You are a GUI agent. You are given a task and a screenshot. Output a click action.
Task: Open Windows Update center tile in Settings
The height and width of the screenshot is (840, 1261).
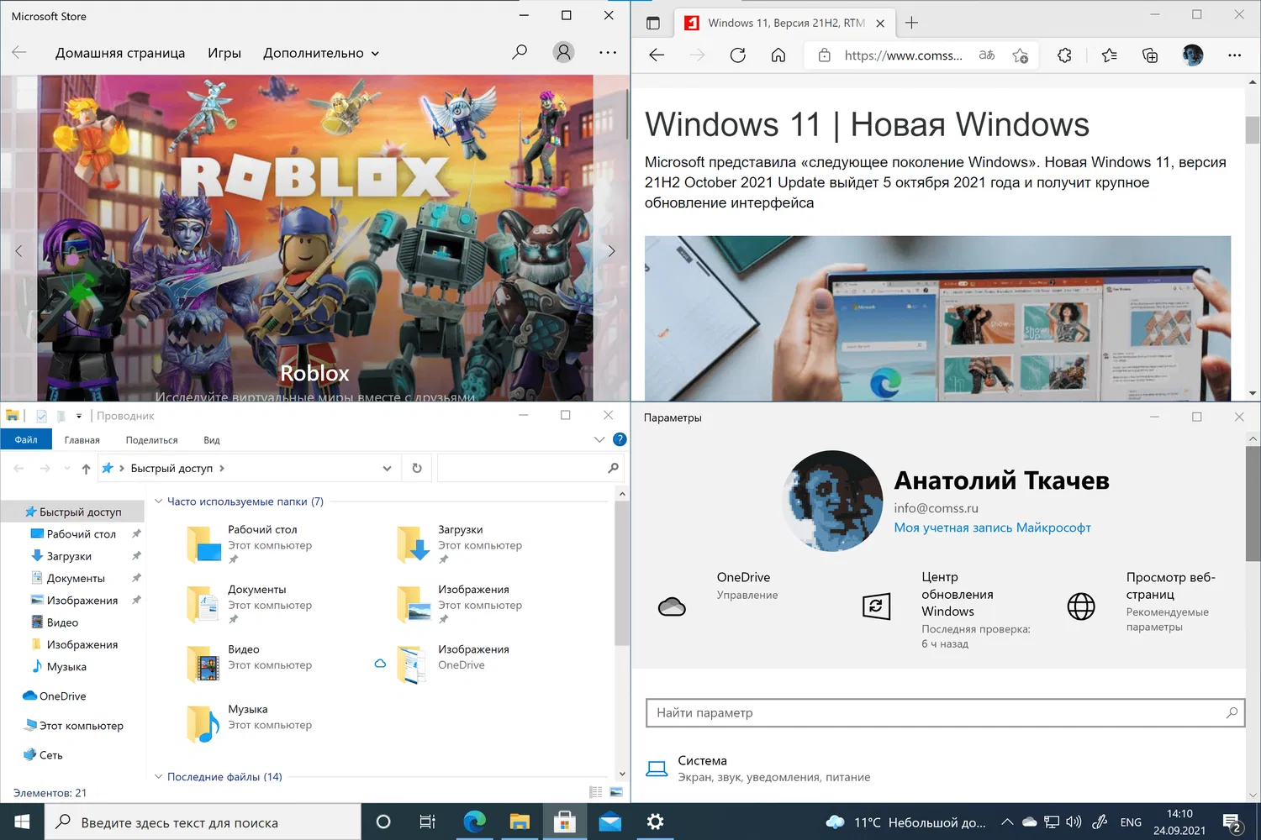pos(877,606)
